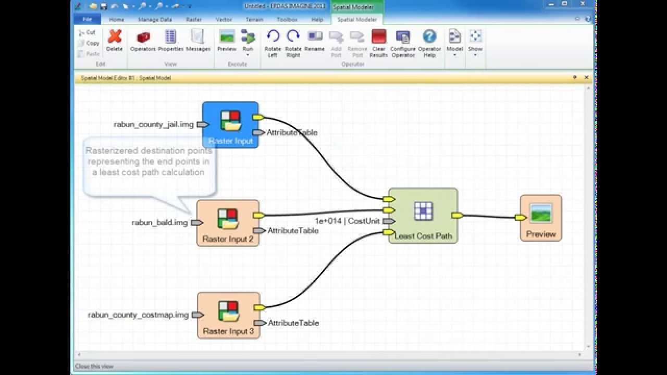
Task: Click the yellow output port of Least Cost Path
Action: [x=458, y=215]
